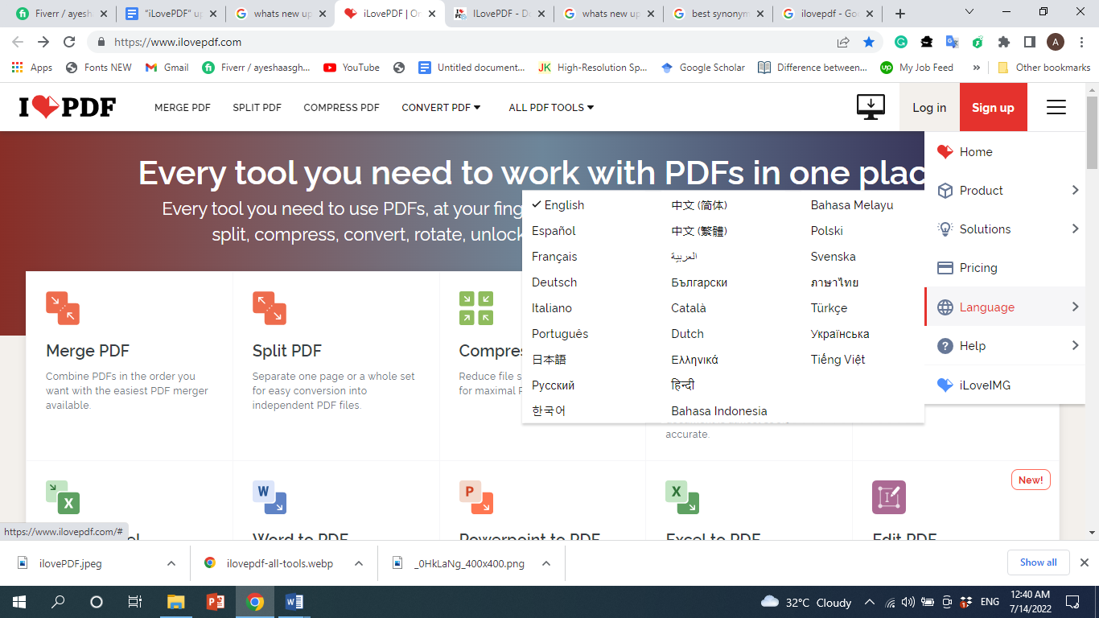Select Deutsch language

(554, 282)
